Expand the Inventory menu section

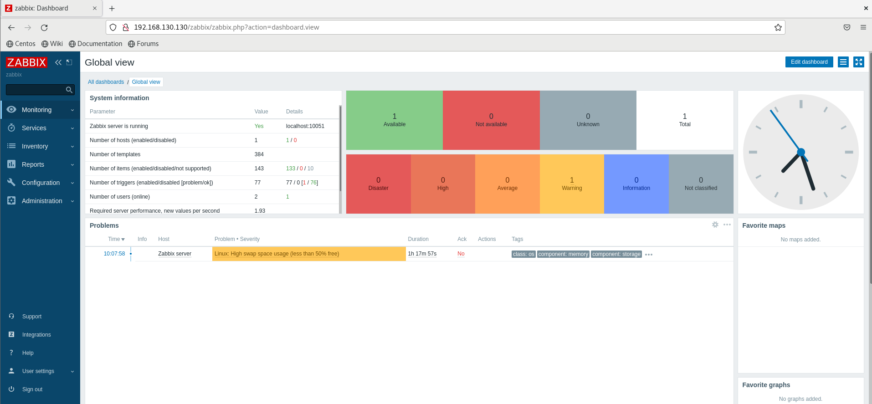click(x=40, y=146)
